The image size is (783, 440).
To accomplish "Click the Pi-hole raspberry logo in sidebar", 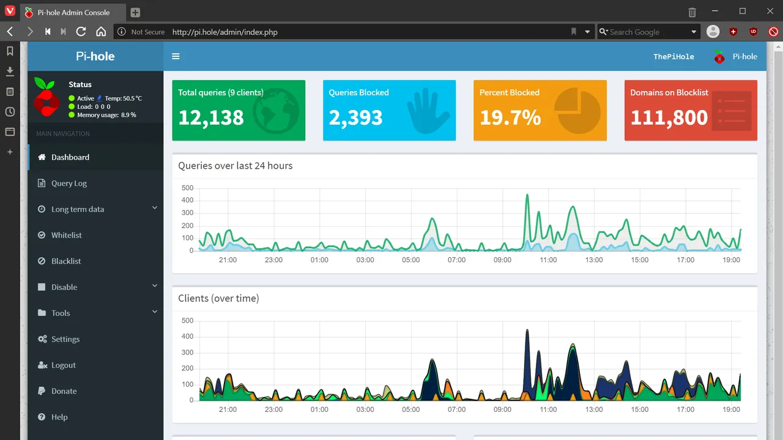I will [46, 97].
